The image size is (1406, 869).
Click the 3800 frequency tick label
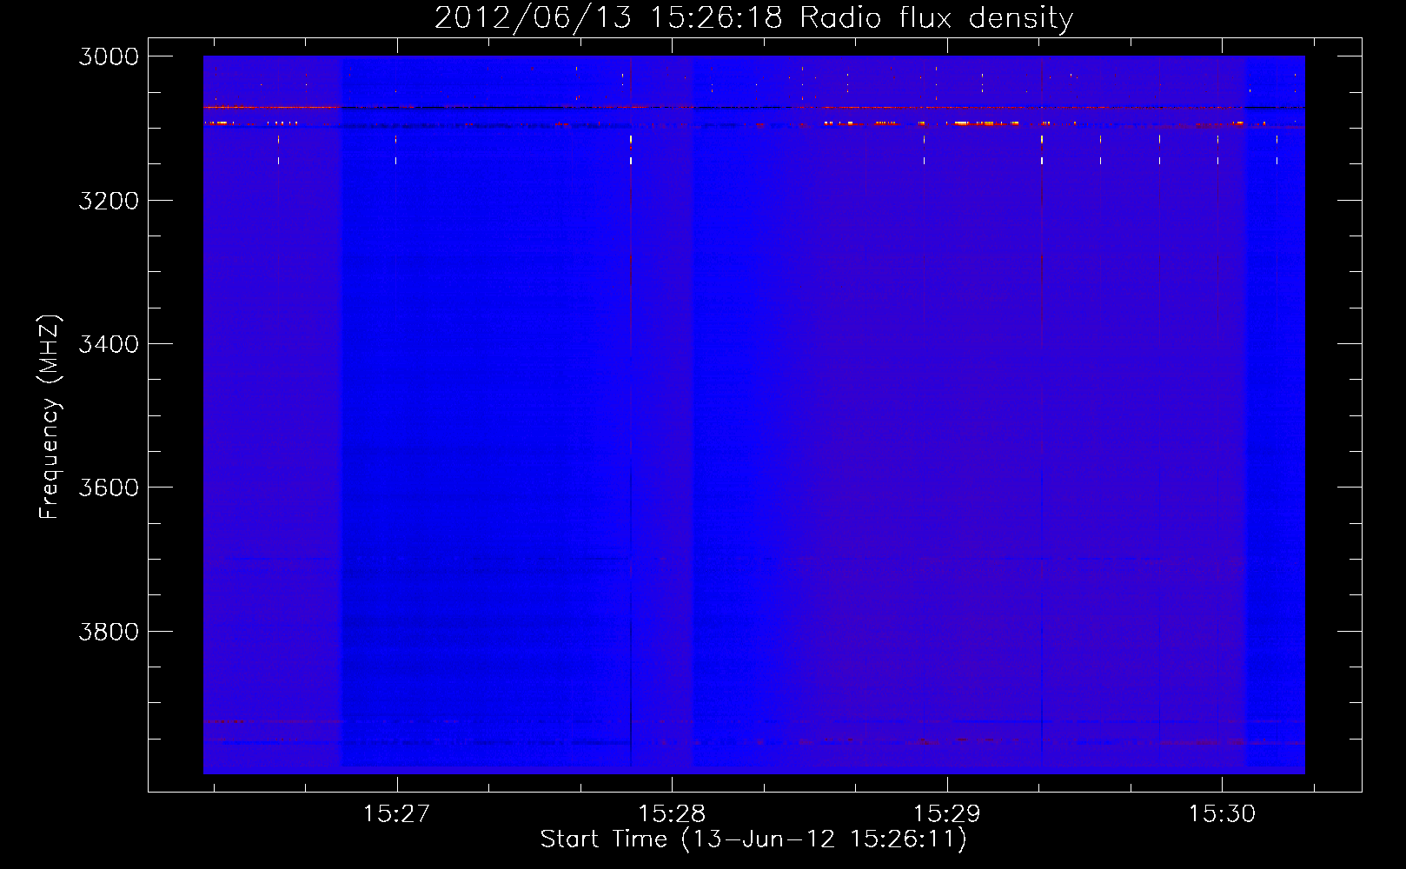pyautogui.click(x=109, y=632)
